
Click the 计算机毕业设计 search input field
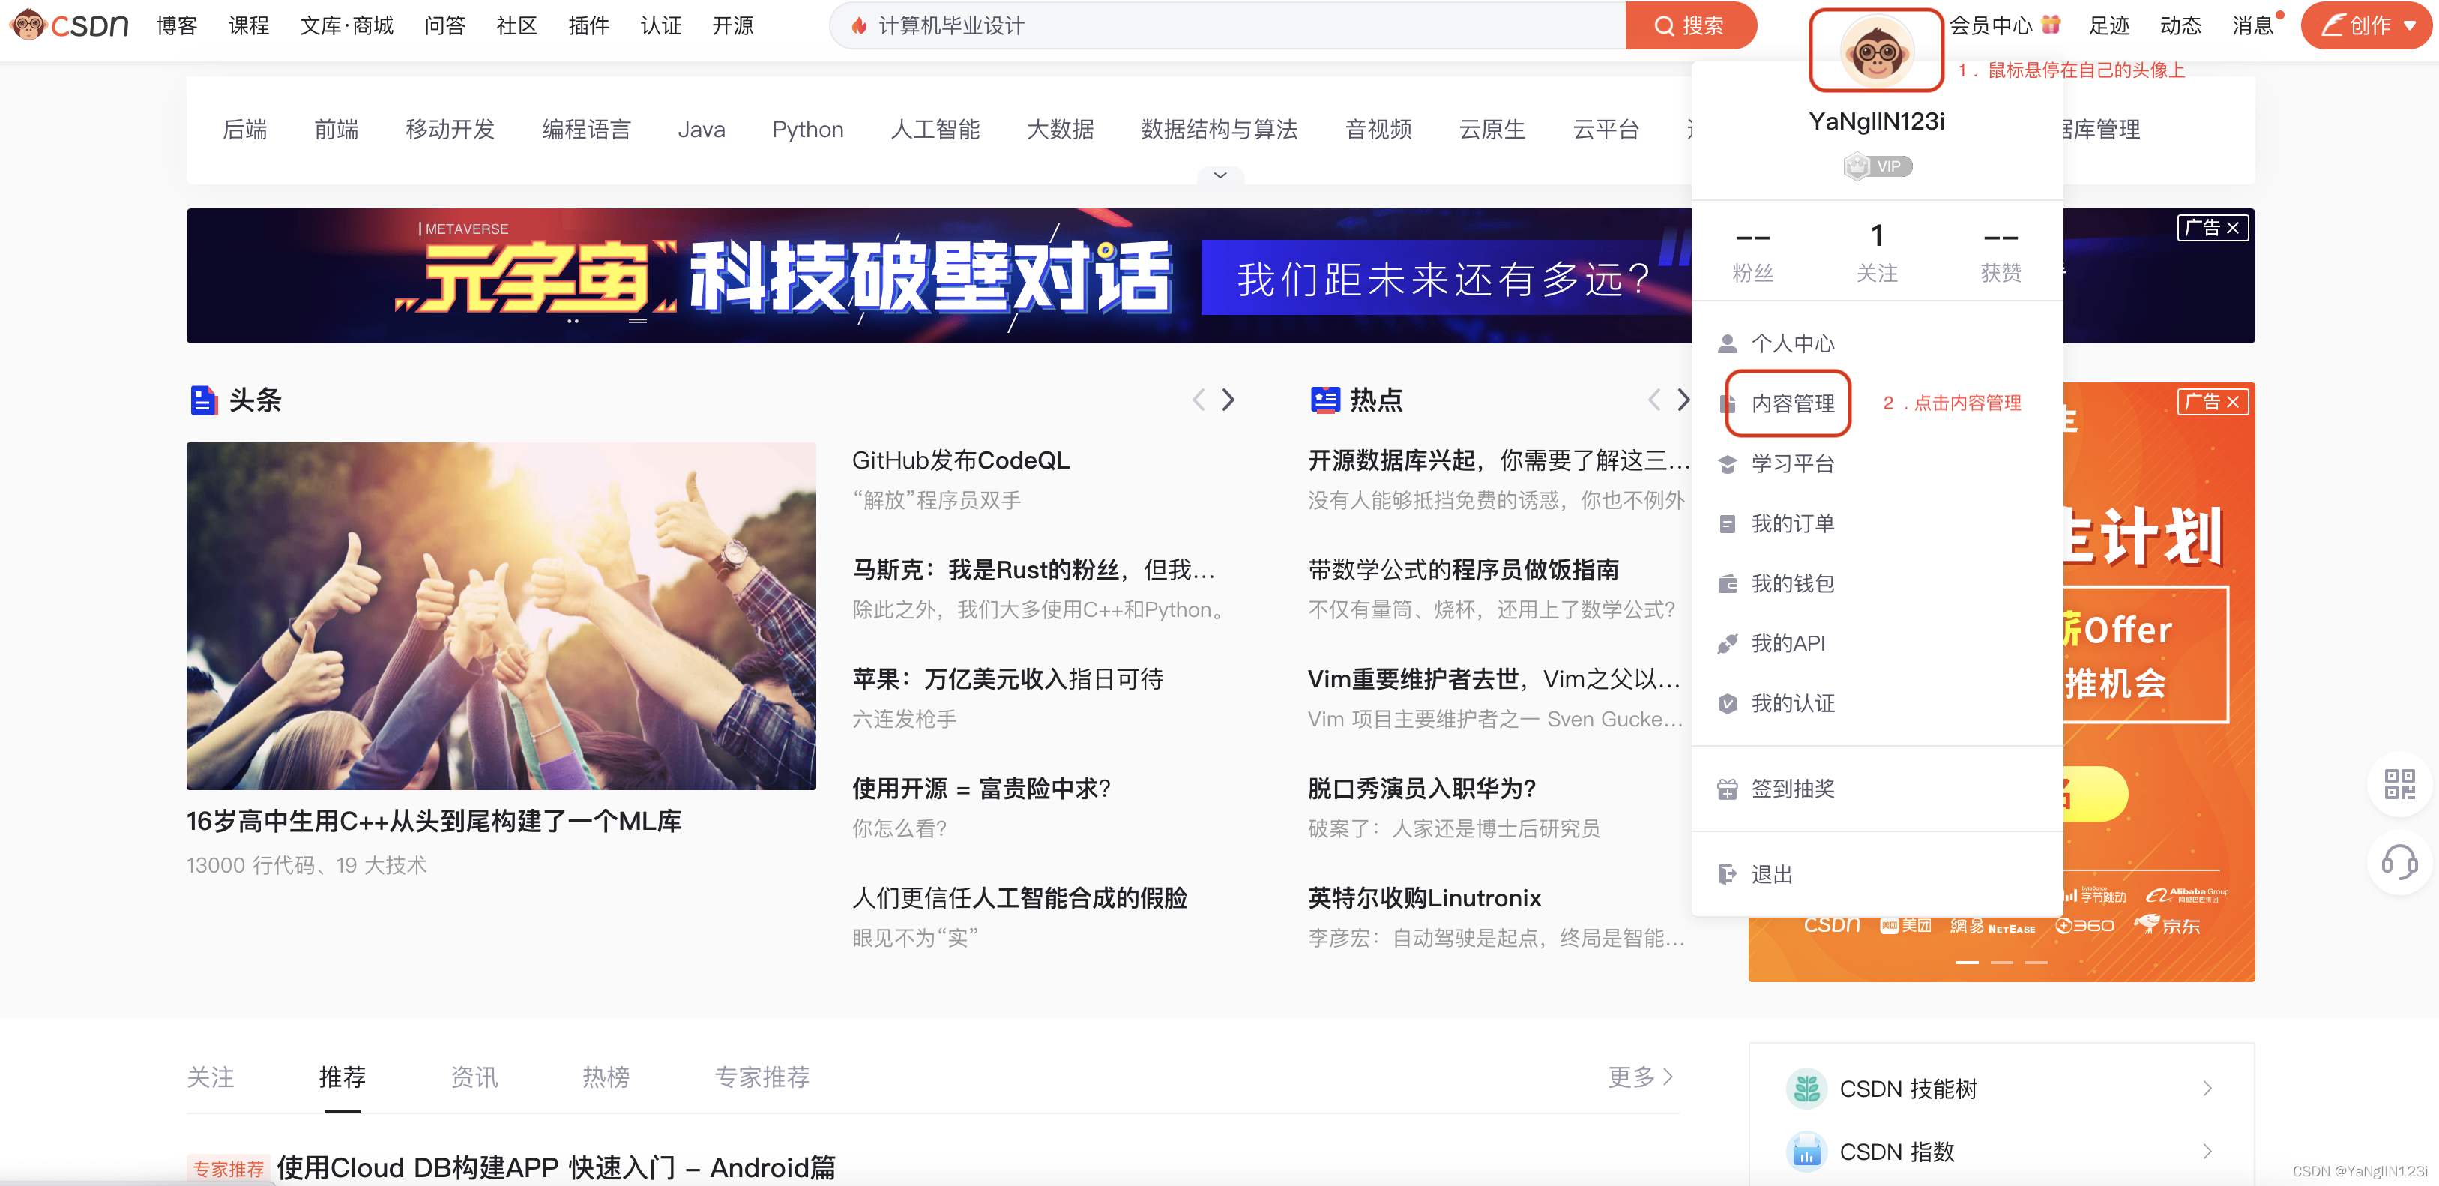click(1231, 25)
